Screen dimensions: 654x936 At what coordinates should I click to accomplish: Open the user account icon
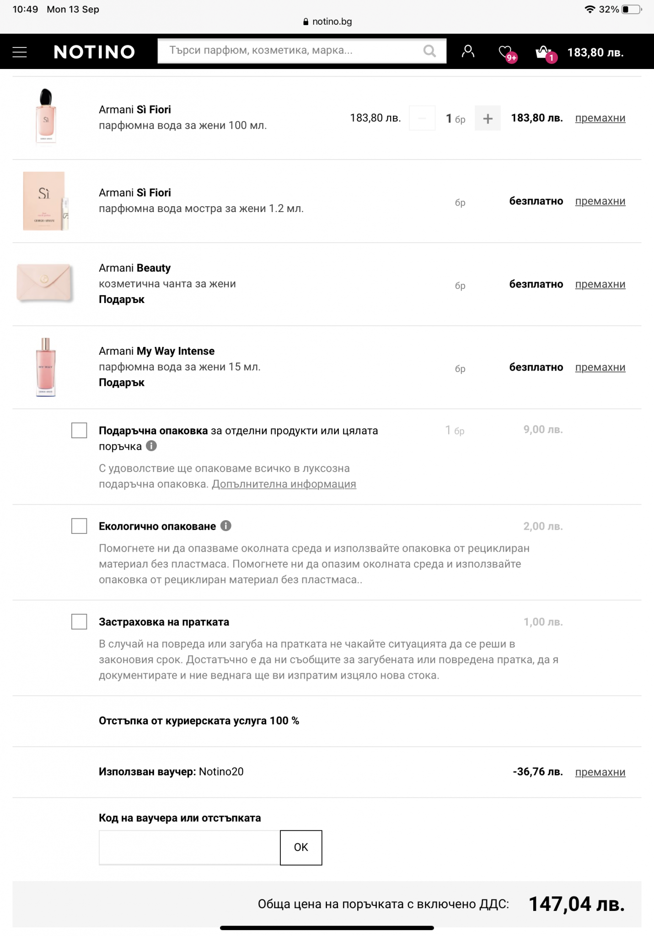[467, 51]
